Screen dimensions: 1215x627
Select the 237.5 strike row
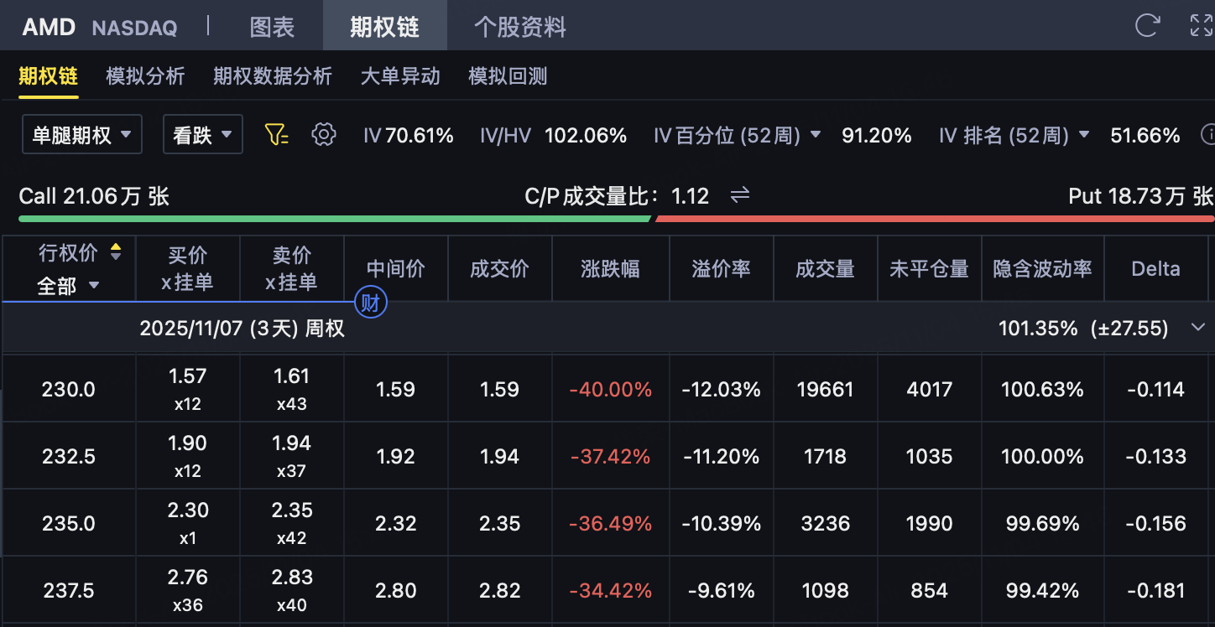(x=69, y=590)
